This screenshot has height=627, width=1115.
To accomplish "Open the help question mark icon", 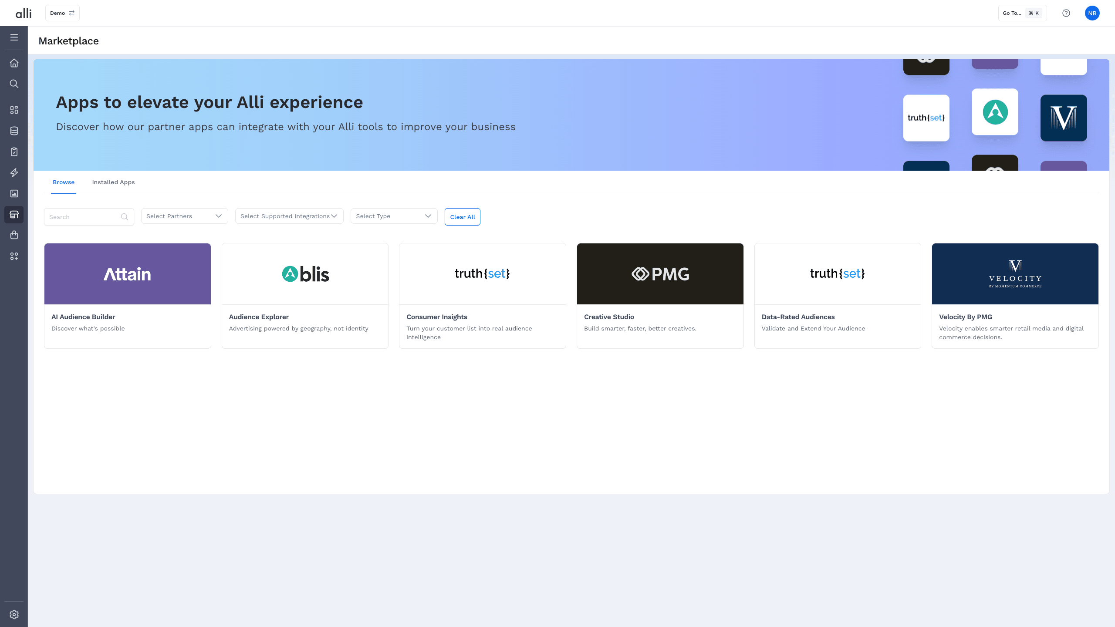I will (x=1066, y=13).
